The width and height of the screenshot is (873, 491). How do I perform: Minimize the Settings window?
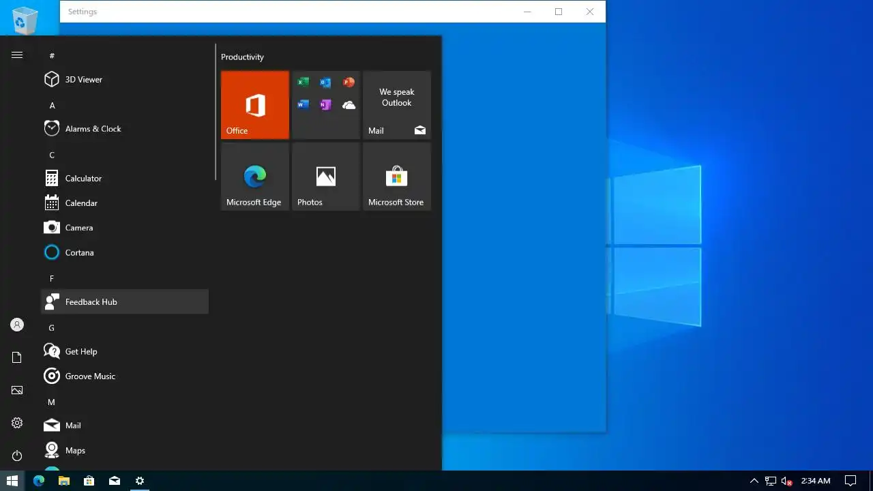tap(527, 12)
